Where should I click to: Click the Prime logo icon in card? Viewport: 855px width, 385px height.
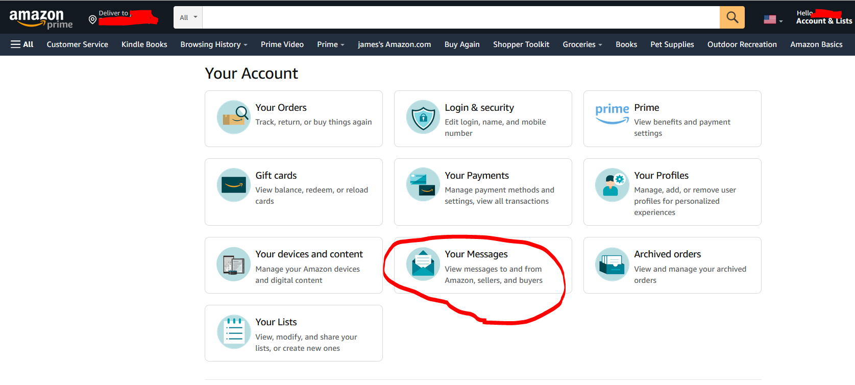[612, 113]
